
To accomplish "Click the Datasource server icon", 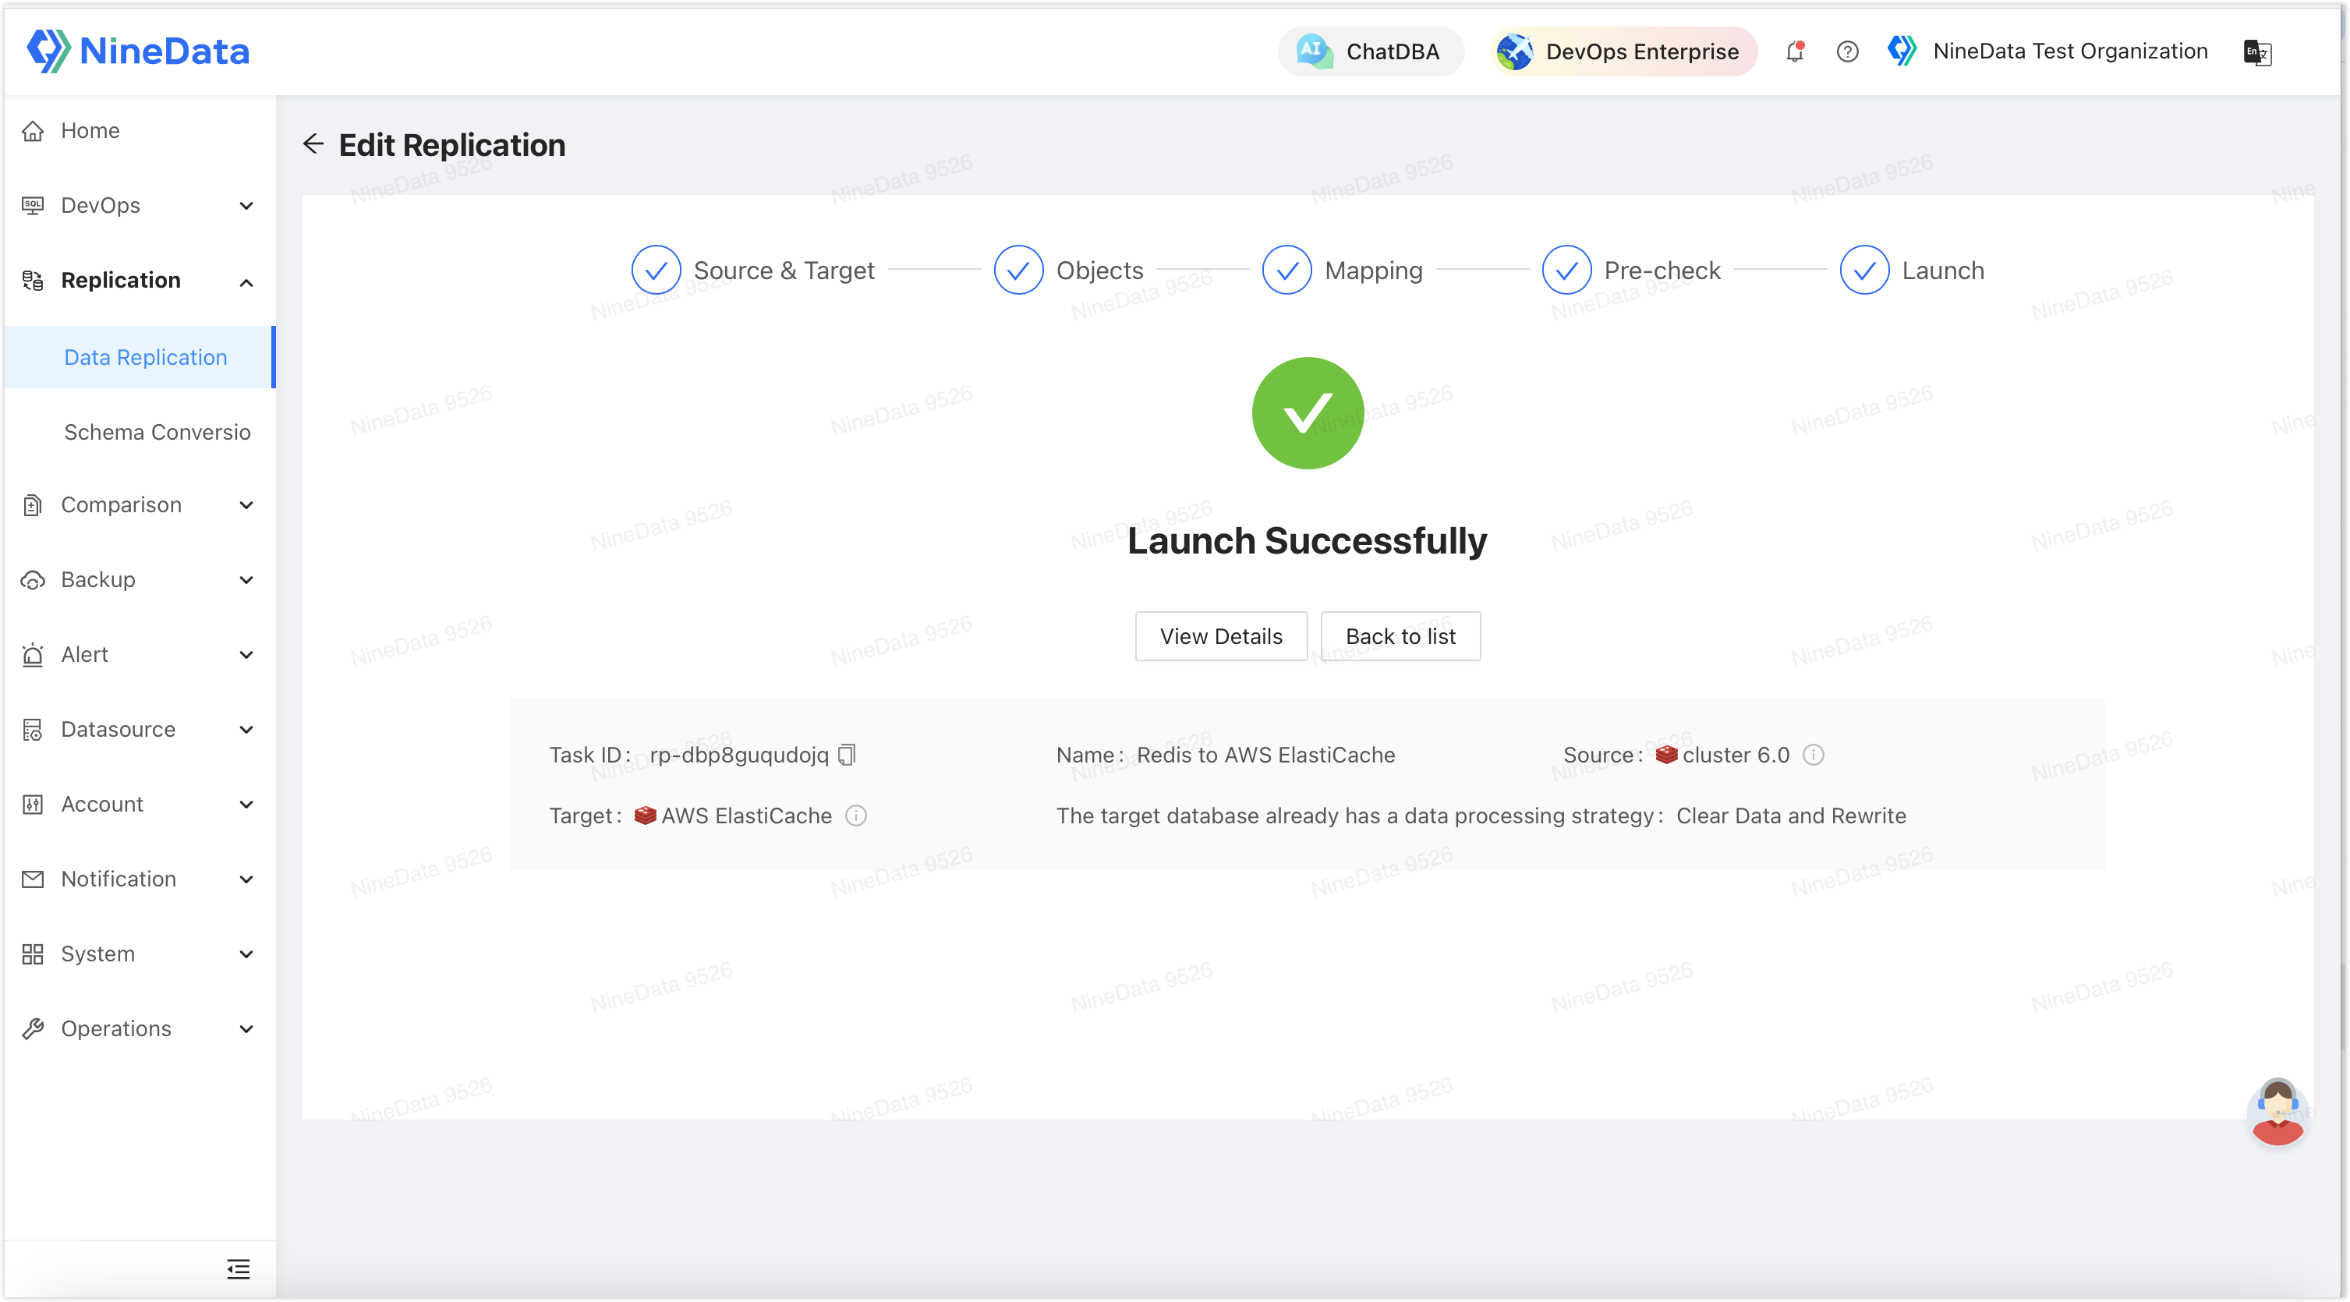I will (33, 729).
